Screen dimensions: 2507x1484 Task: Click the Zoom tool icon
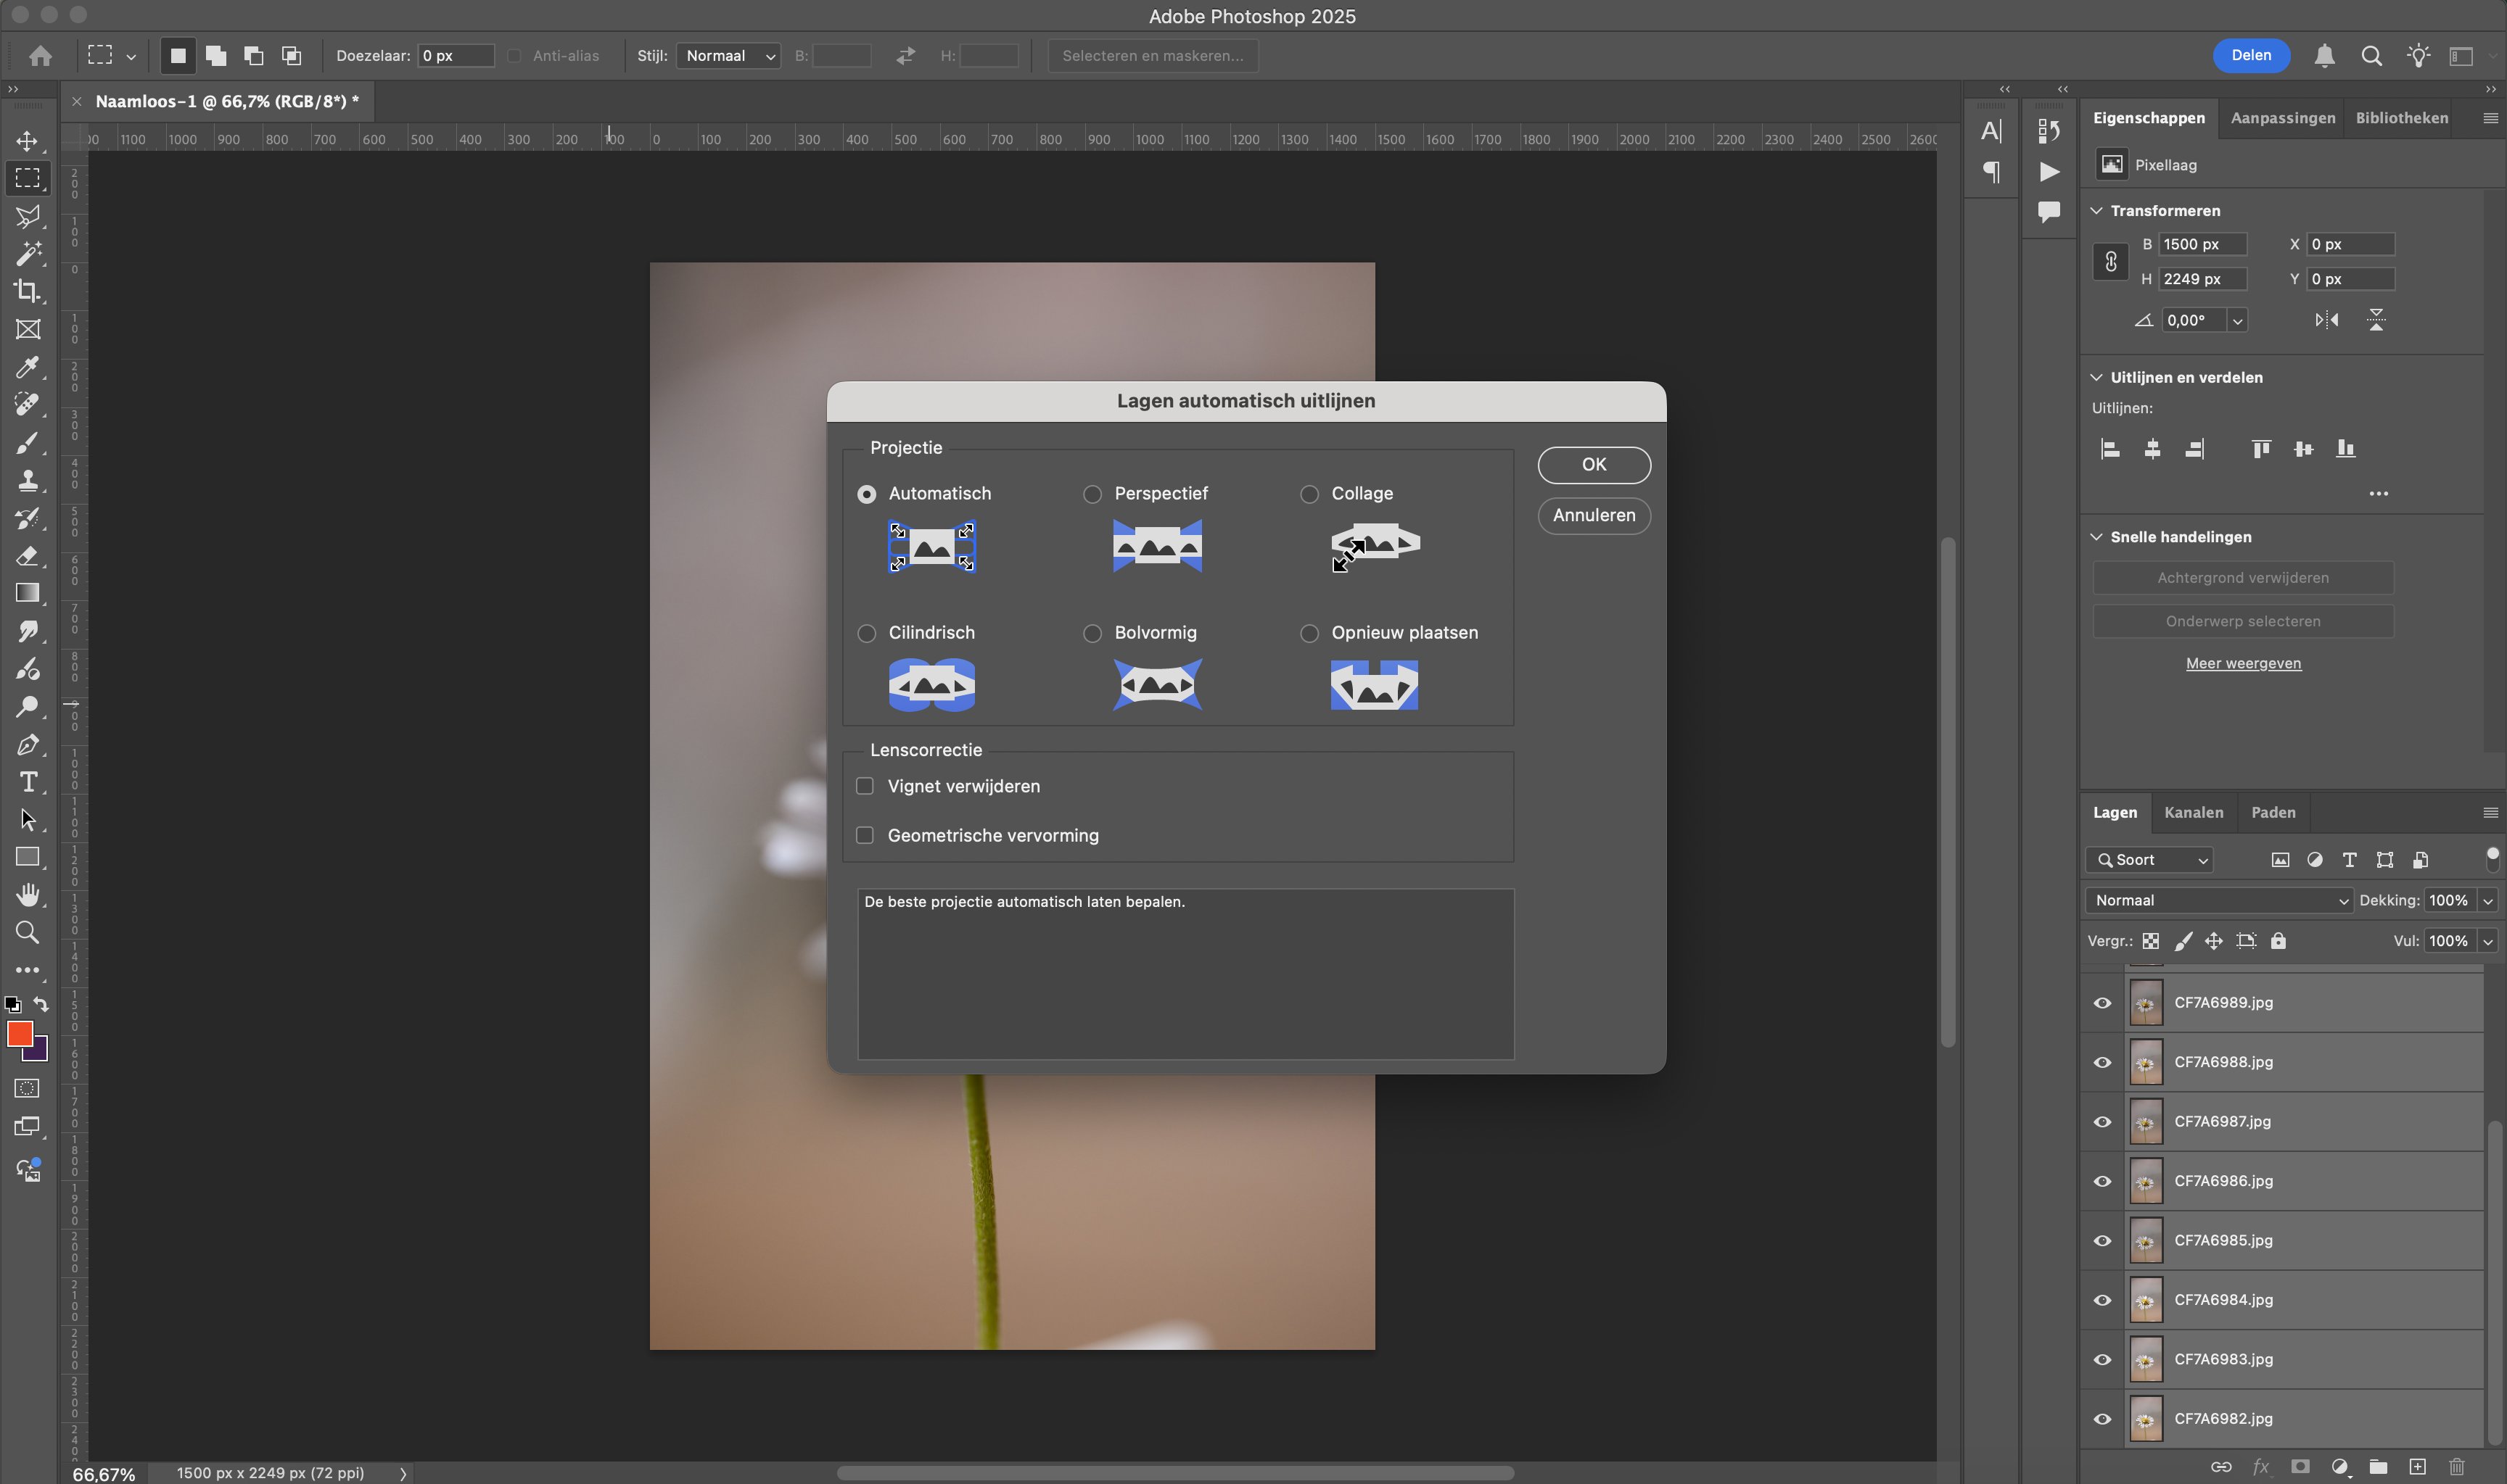click(x=27, y=932)
